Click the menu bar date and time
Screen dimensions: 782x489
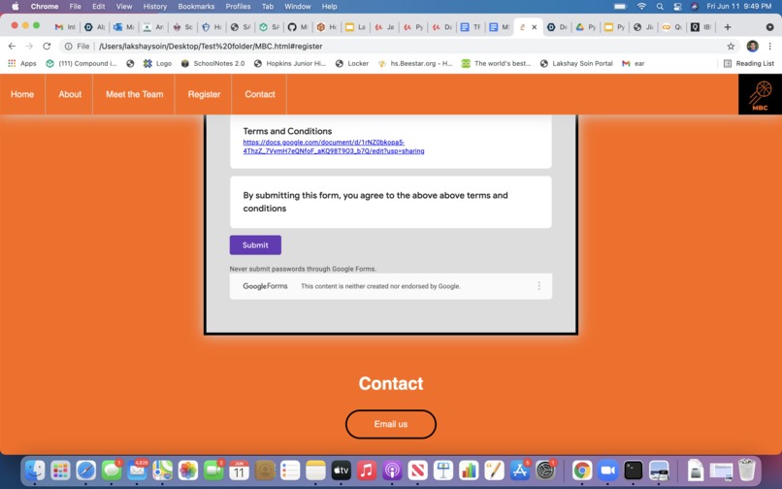(x=739, y=7)
